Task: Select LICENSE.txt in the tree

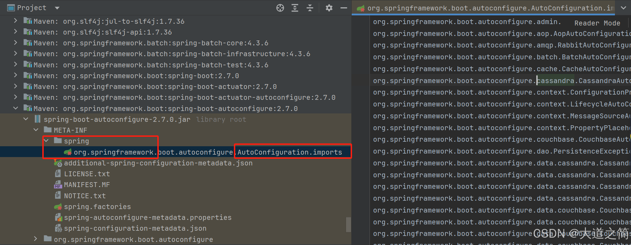Action: 87,174
